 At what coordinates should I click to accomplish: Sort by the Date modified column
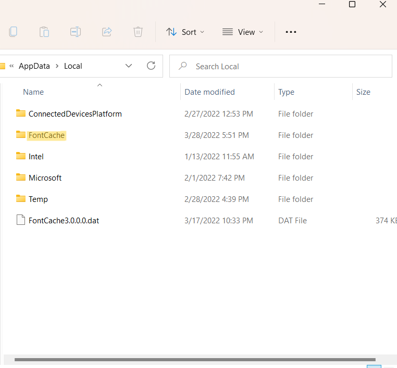(209, 92)
